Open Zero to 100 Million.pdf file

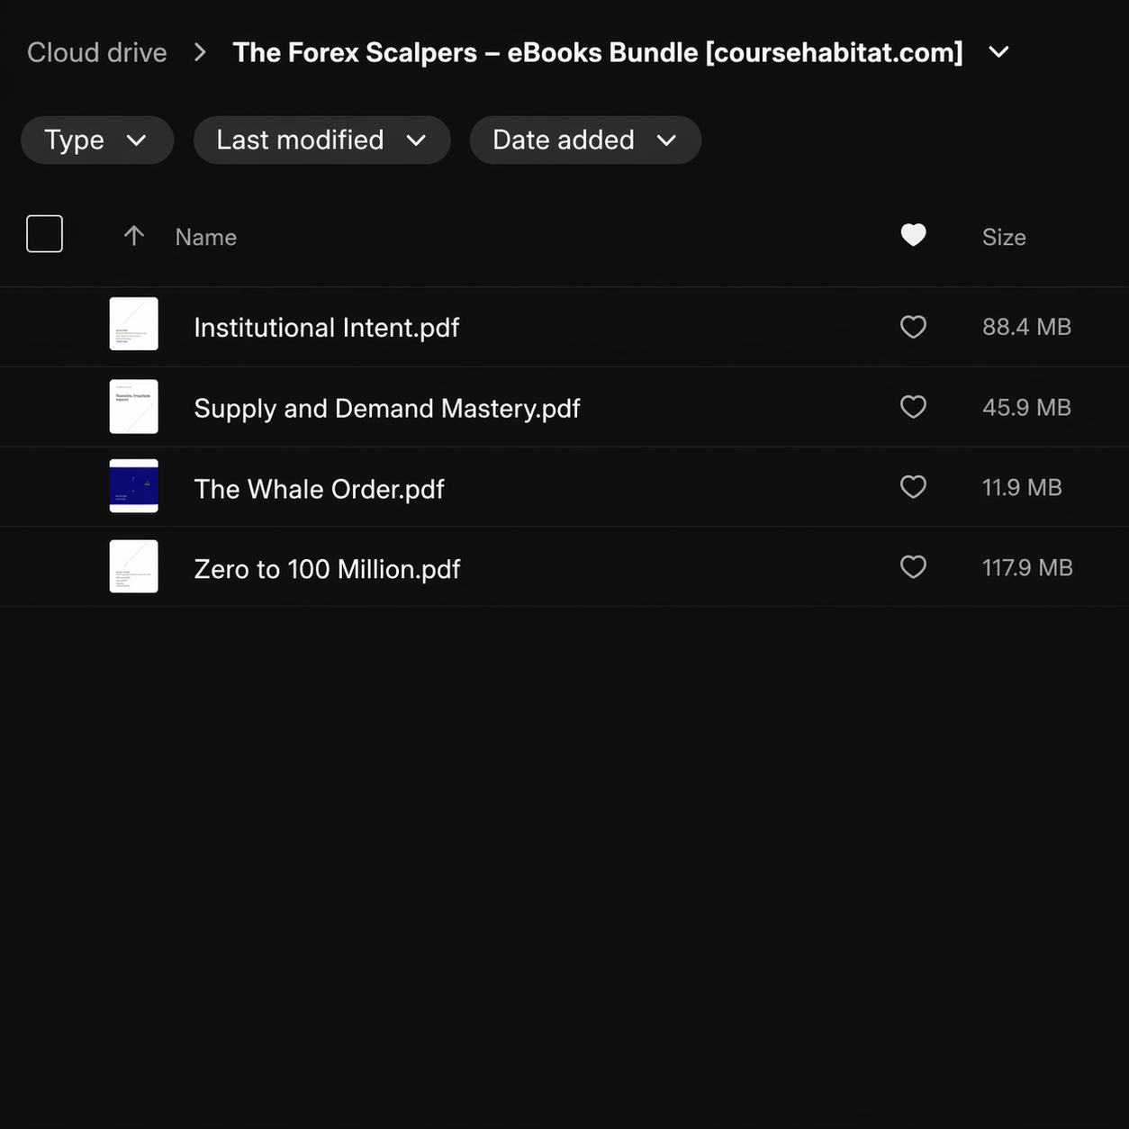tap(327, 569)
